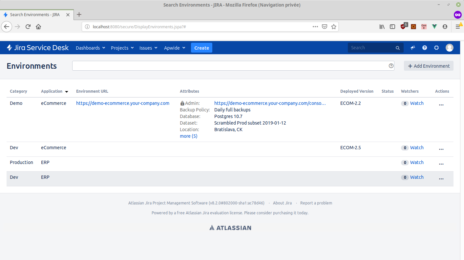Open the Apwide menu
This screenshot has width=464, height=260.
point(175,48)
